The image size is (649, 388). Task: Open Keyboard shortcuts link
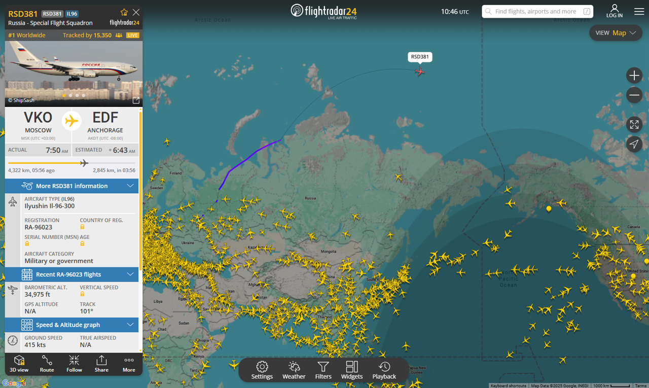tap(509, 385)
